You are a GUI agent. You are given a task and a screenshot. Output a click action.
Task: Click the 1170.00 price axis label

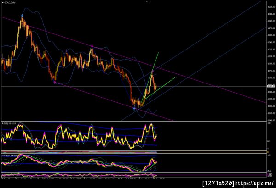coord(271,71)
